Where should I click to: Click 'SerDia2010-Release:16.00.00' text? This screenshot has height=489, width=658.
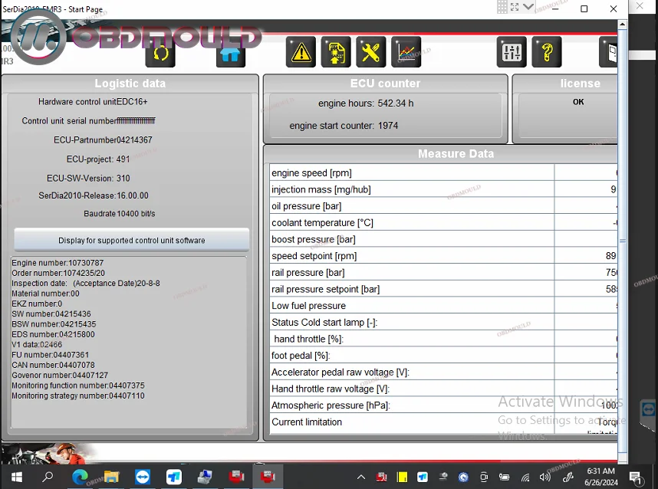tap(93, 195)
